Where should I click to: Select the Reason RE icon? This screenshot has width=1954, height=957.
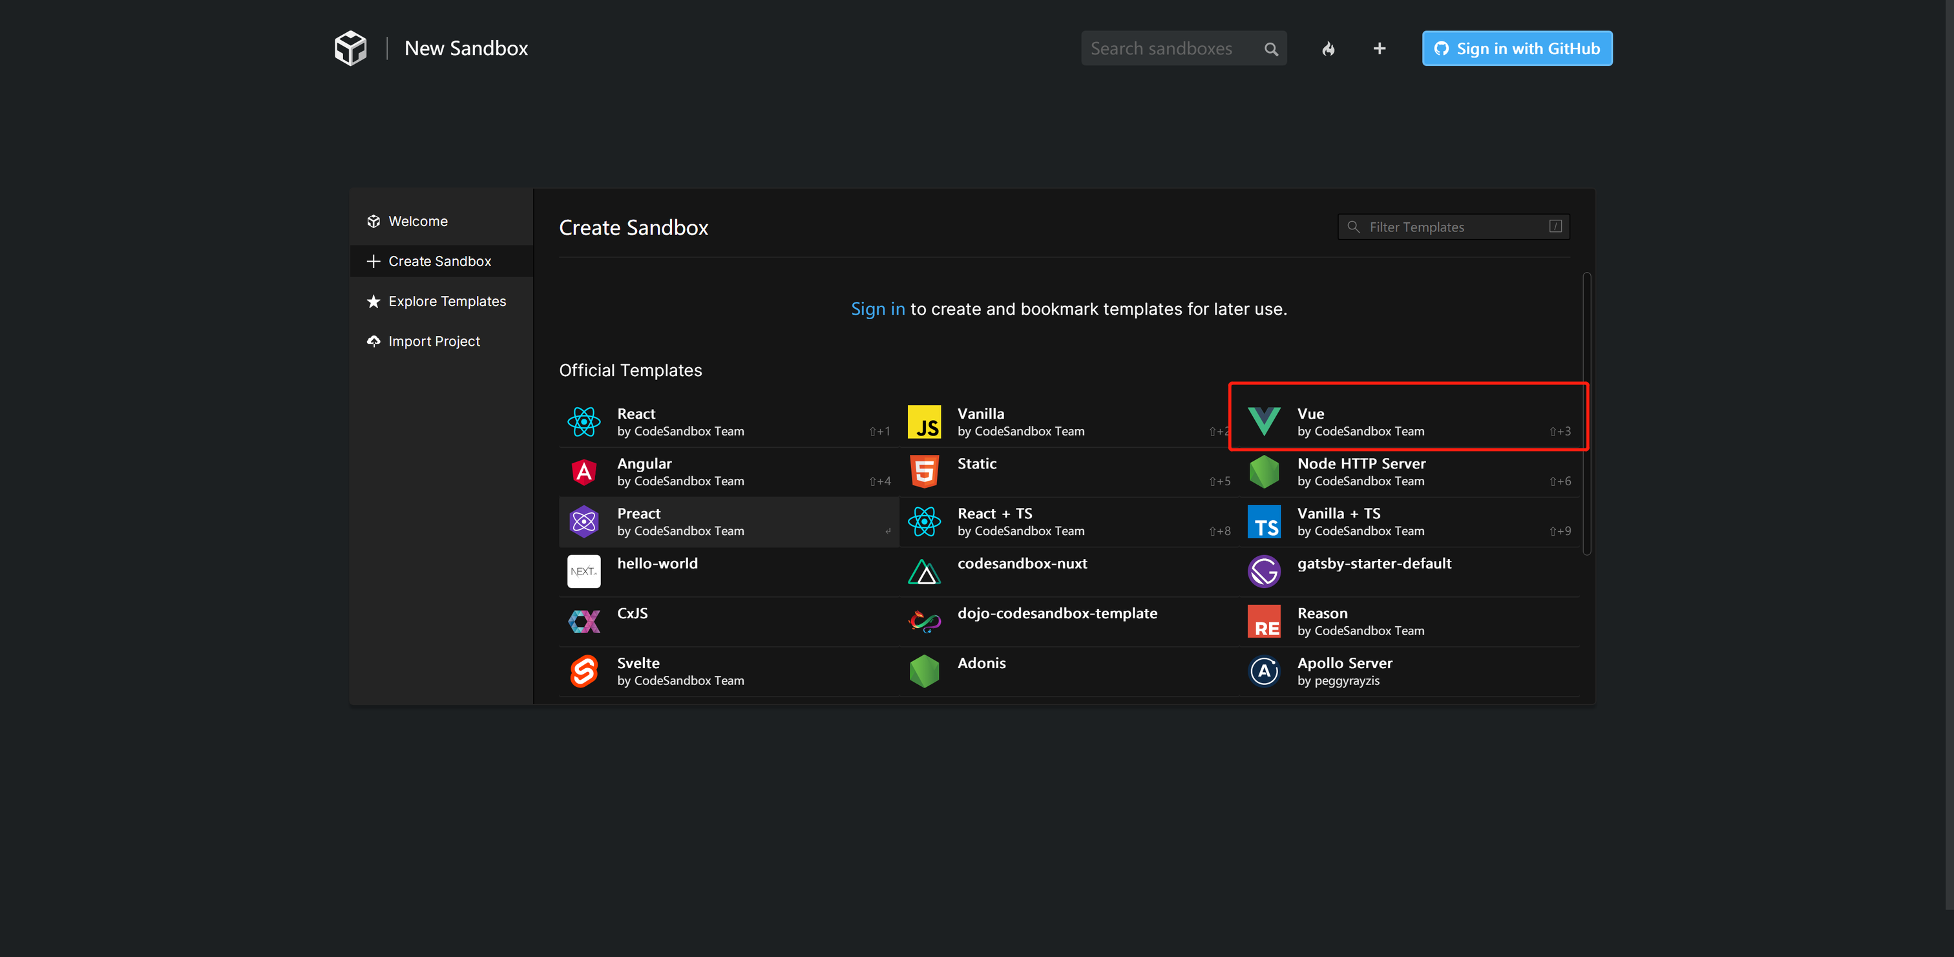(x=1264, y=621)
